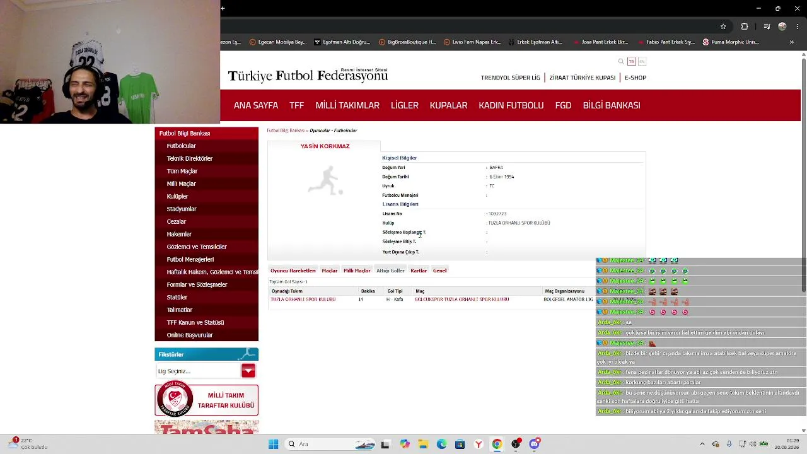Open Google Chrome from the taskbar

point(497,444)
